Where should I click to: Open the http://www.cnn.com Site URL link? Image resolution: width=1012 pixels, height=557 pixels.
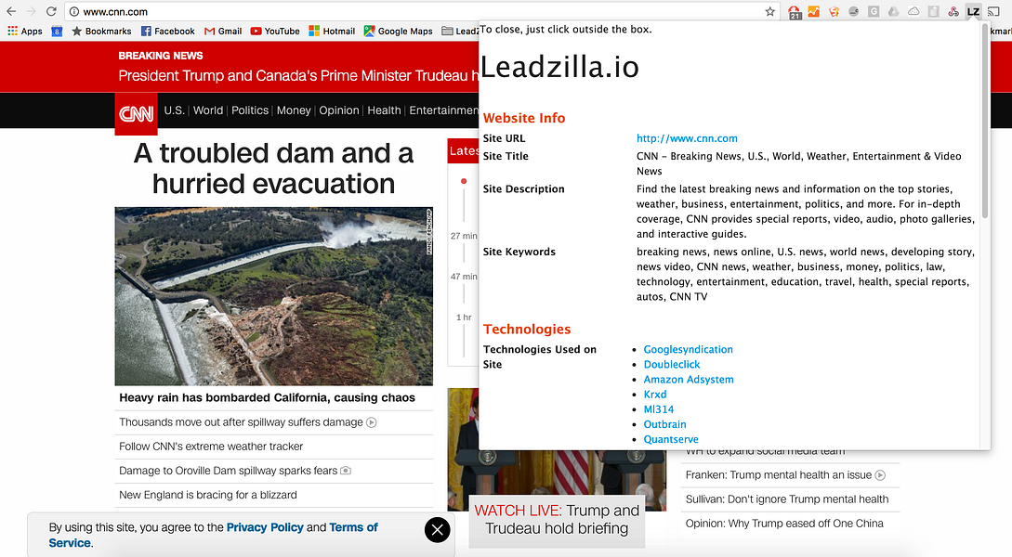[687, 137]
